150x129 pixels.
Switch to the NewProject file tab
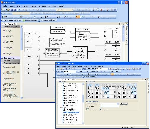point(10,24)
